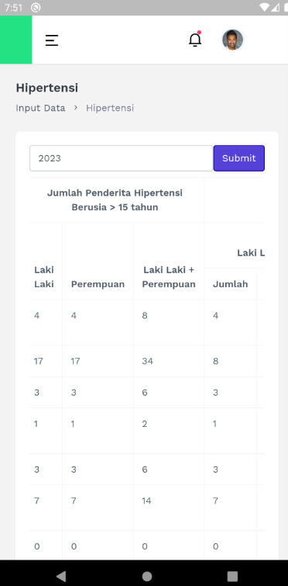The image size is (288, 586).
Task: Select the Jumlah column header
Action: pyautogui.click(x=230, y=284)
